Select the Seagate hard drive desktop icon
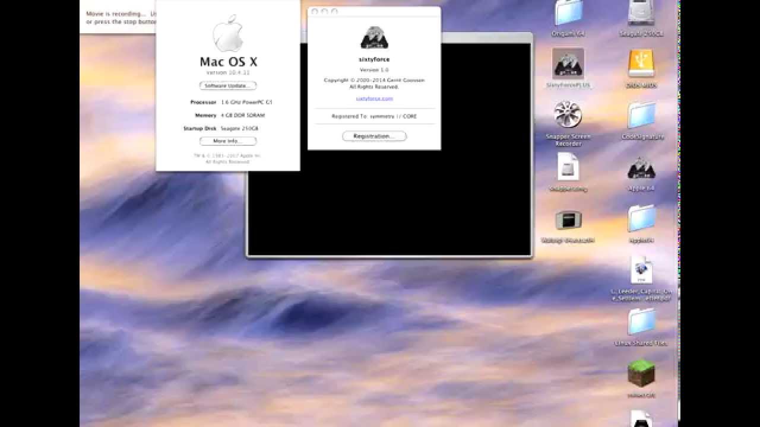 tap(641, 13)
